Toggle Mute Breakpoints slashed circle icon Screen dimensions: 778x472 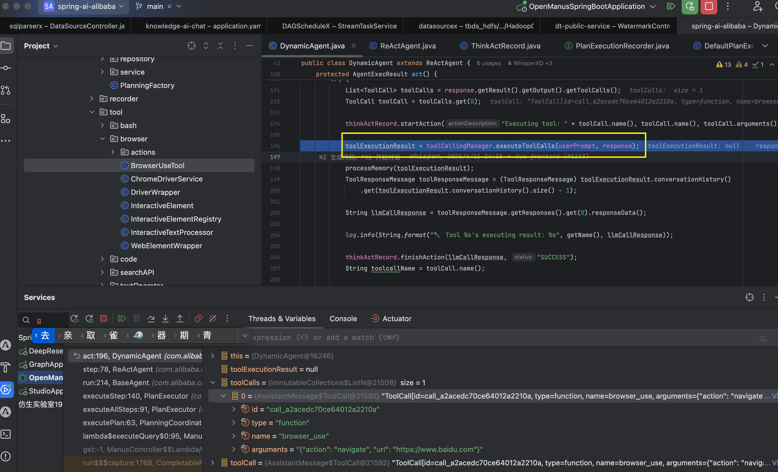(x=213, y=319)
